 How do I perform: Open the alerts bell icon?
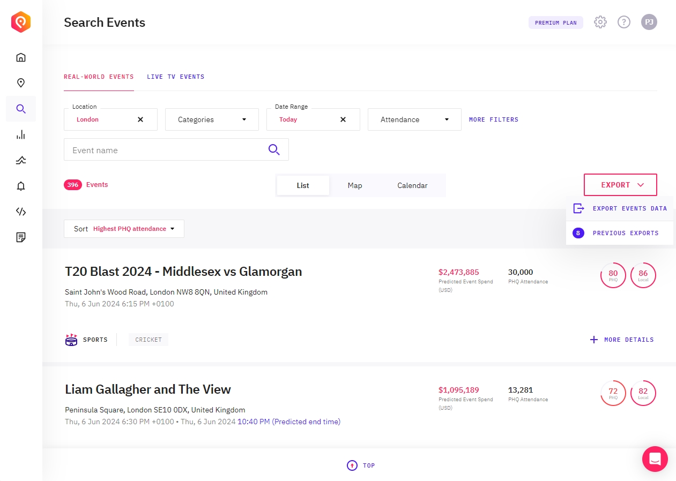pyautogui.click(x=21, y=186)
